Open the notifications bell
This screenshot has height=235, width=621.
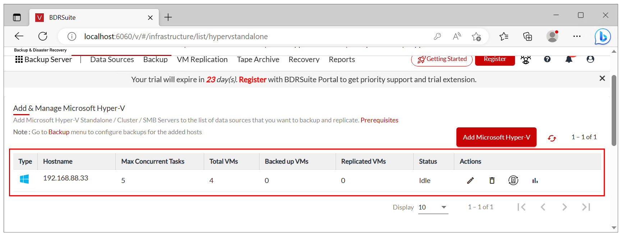click(x=569, y=60)
